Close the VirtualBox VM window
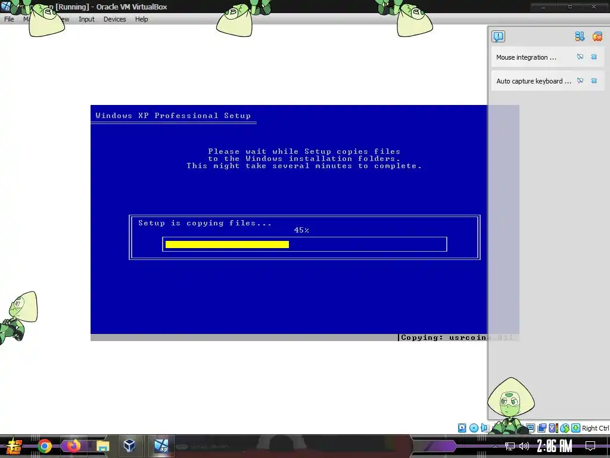The width and height of the screenshot is (610, 458). pyautogui.click(x=594, y=7)
